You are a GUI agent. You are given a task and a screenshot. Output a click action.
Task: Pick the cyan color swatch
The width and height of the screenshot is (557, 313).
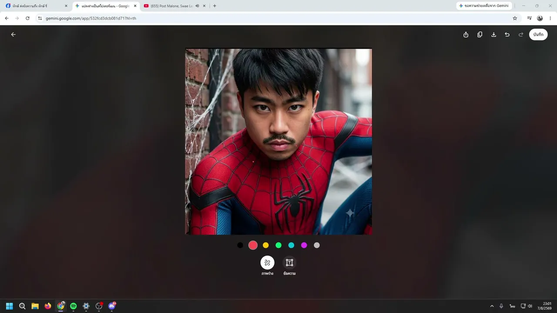click(x=291, y=245)
